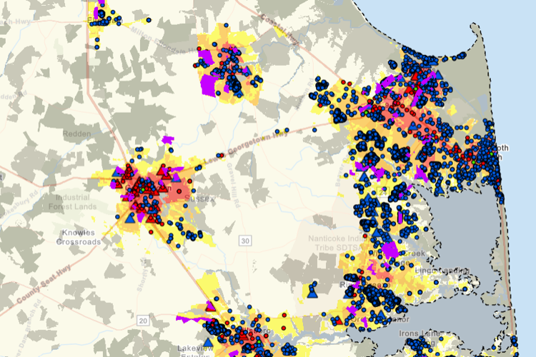536x357 pixels.
Task: Select green dot beside Rehoboth label
Action: 492,154
